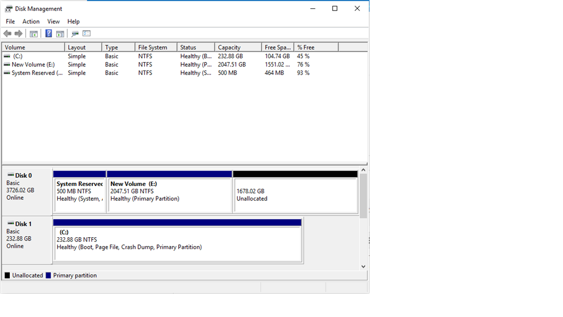Click the '3726.02 GB' text under Disk 0
This screenshot has height=317, width=563.
pos(20,190)
